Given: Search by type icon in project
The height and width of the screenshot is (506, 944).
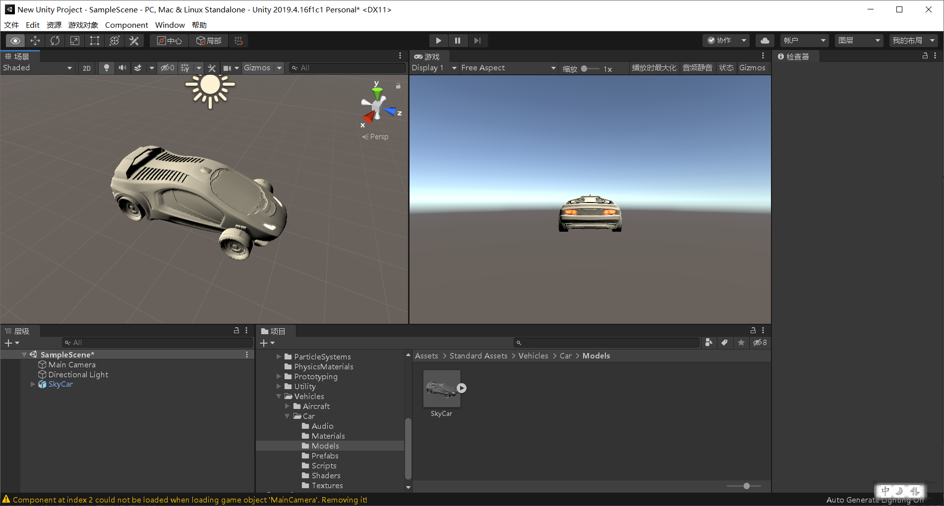Looking at the screenshot, I should pos(709,343).
